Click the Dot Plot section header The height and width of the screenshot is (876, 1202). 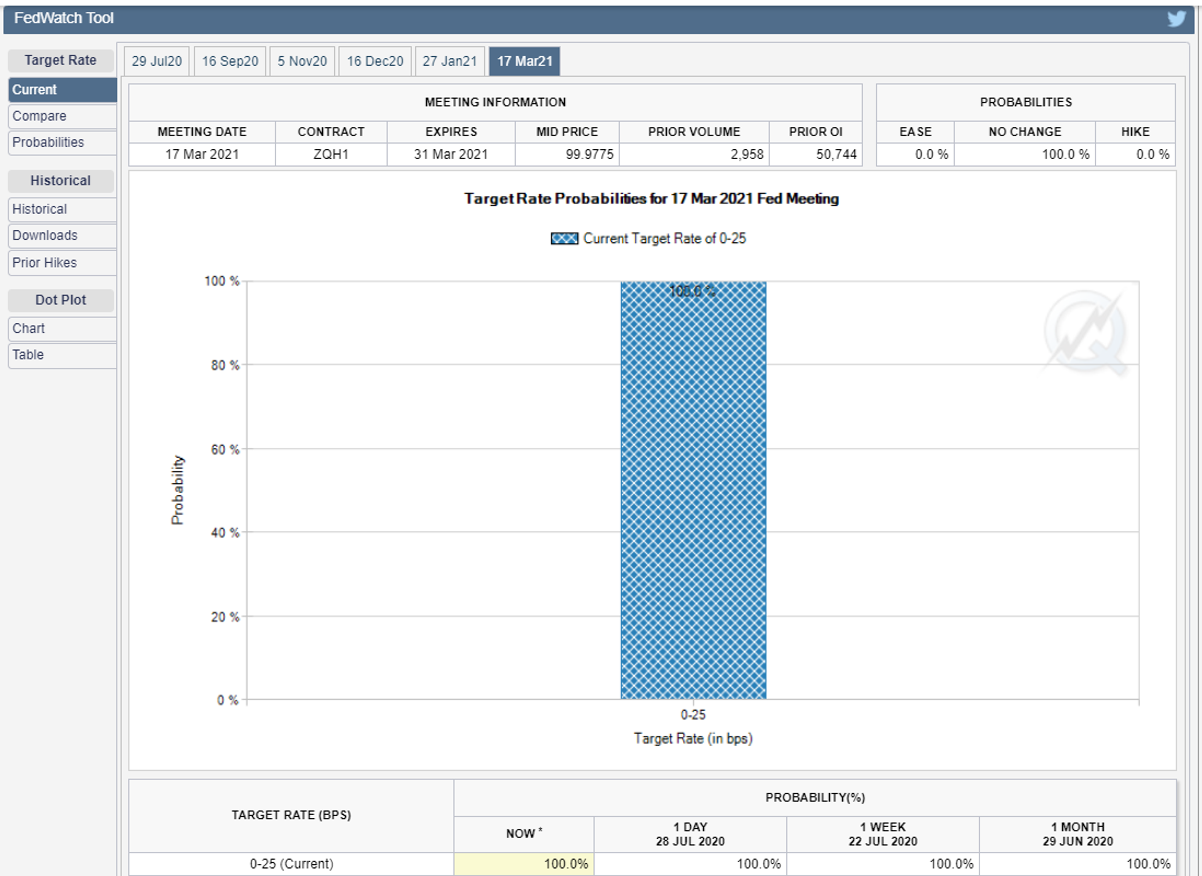click(x=60, y=300)
